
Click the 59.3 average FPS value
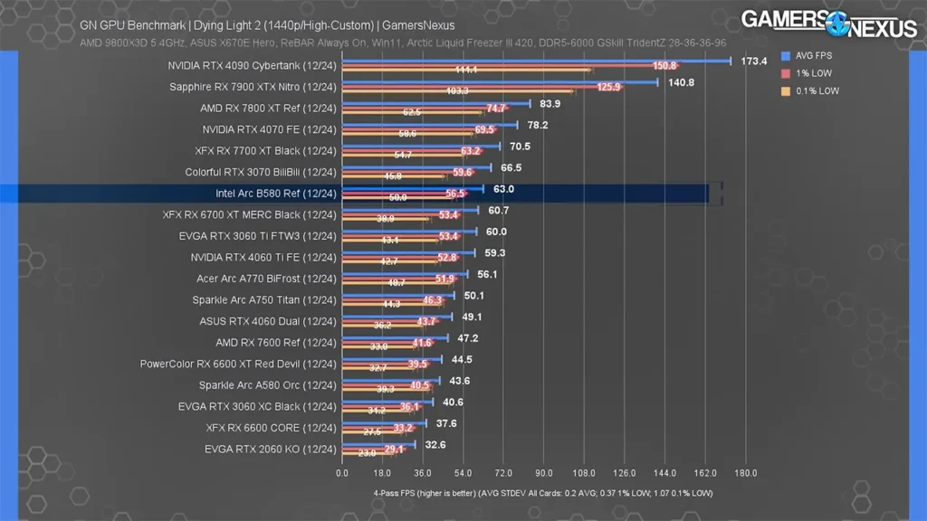click(x=495, y=253)
